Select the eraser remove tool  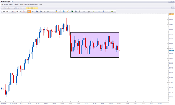click(x=108, y=11)
